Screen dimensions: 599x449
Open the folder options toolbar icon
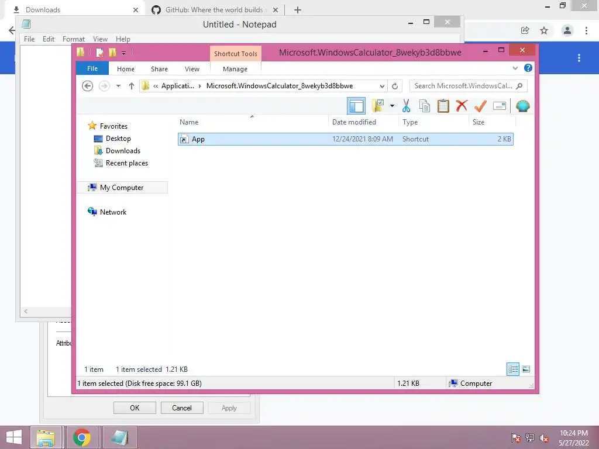pyautogui.click(x=378, y=106)
